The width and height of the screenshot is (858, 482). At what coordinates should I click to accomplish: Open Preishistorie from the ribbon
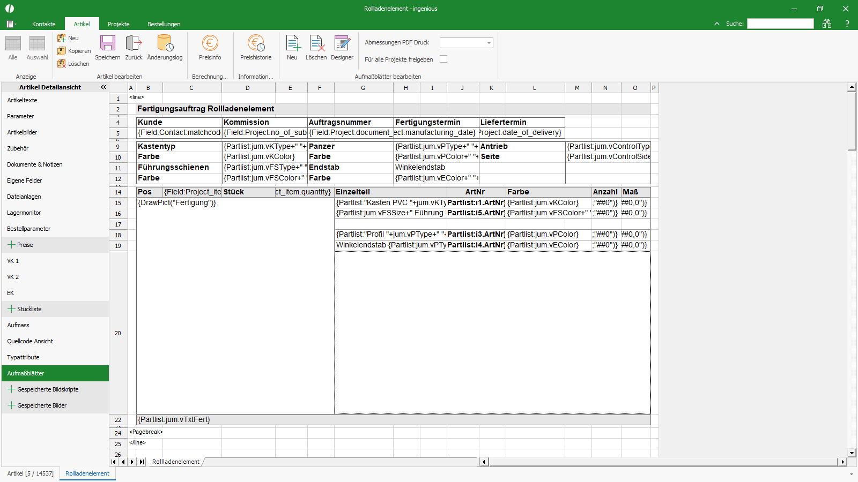(256, 48)
